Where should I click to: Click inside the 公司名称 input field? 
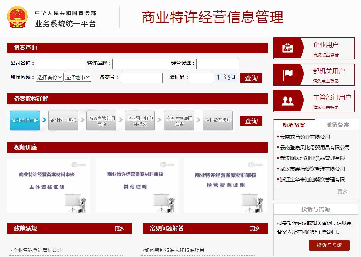click(x=60, y=64)
